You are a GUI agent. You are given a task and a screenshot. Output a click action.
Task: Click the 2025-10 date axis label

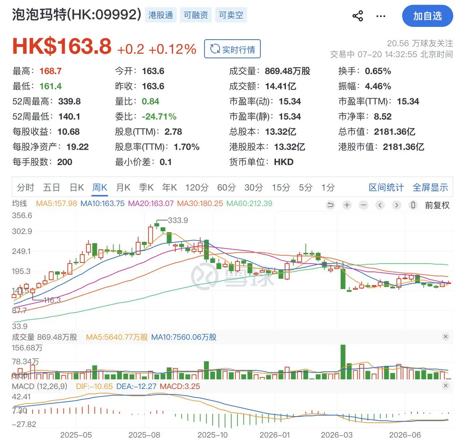(x=212, y=435)
